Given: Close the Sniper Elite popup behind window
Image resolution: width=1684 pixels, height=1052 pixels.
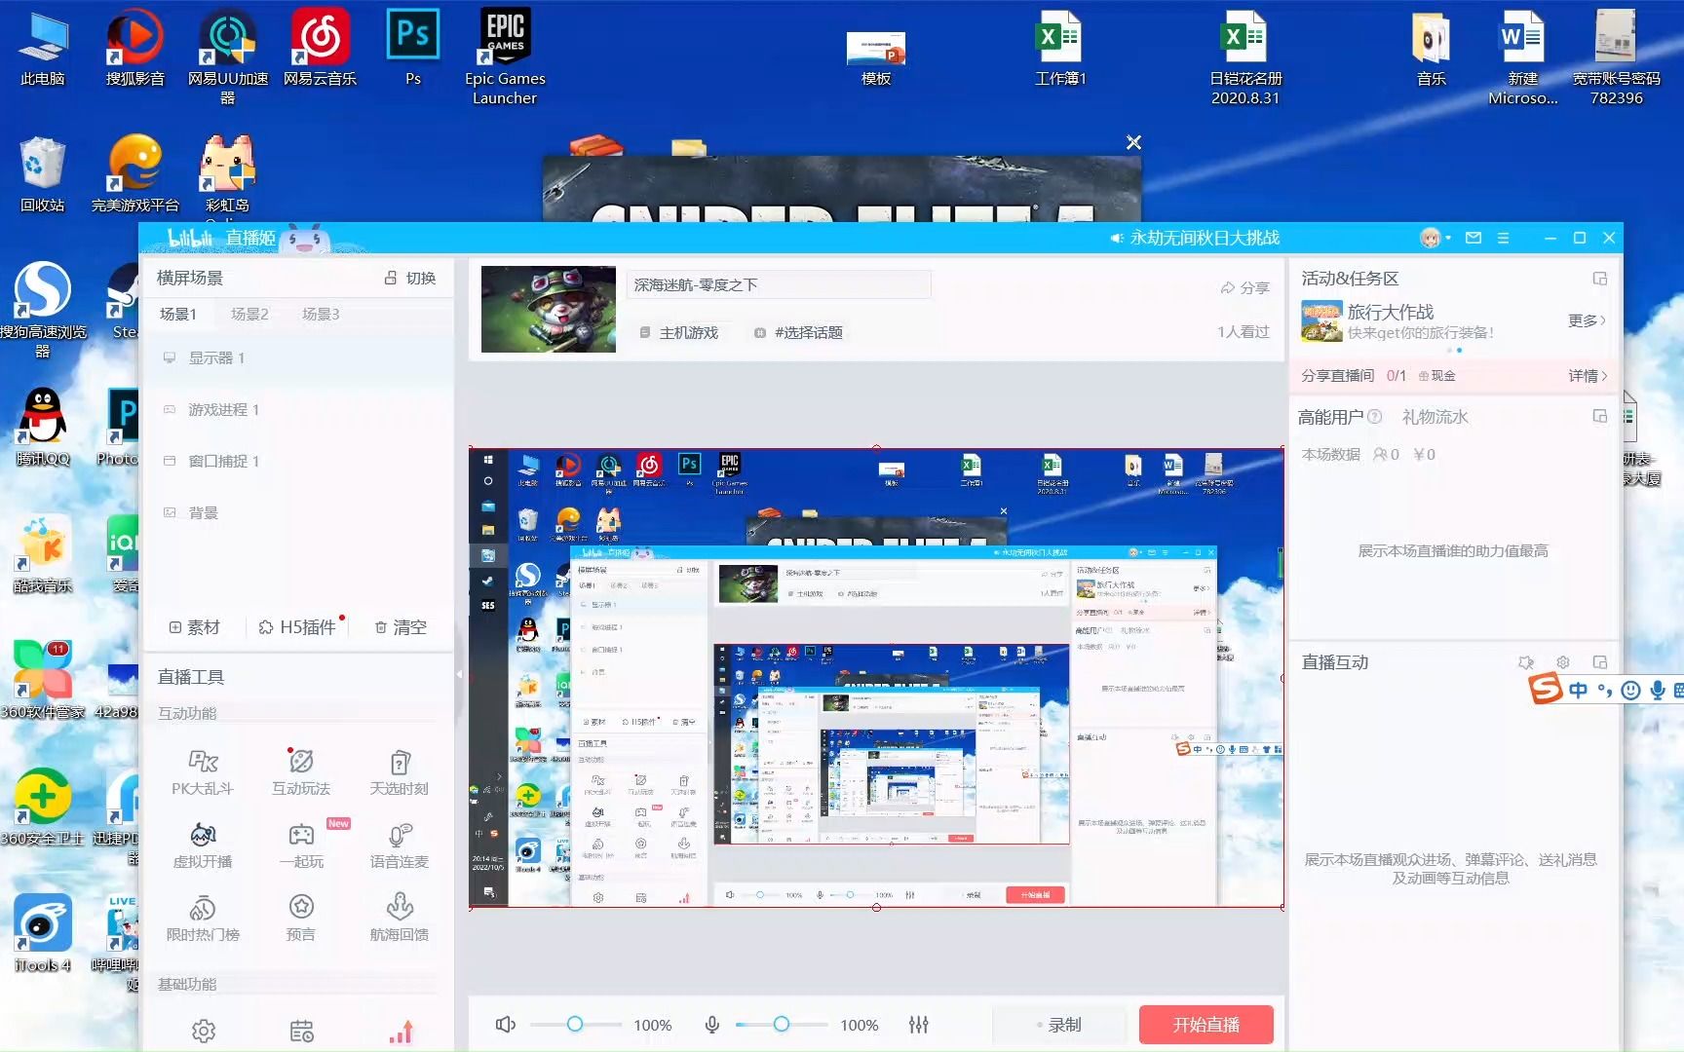Looking at the screenshot, I should [1133, 142].
